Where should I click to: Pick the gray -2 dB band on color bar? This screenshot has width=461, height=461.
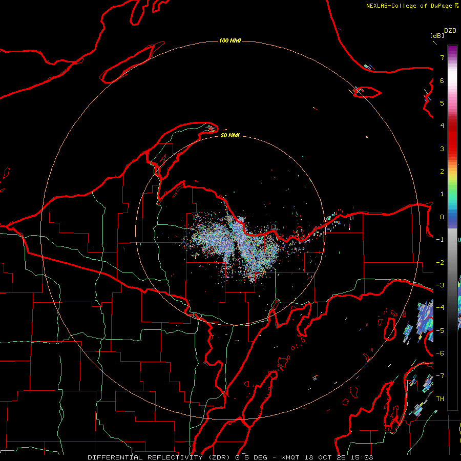(452, 262)
